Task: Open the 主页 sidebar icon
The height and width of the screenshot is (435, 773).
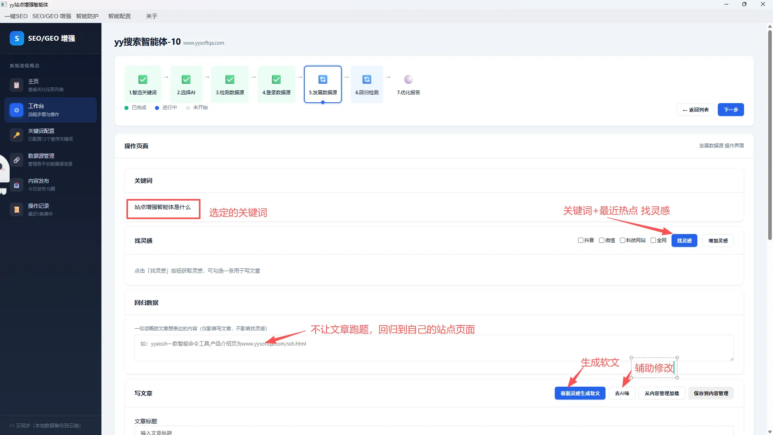Action: [x=17, y=85]
